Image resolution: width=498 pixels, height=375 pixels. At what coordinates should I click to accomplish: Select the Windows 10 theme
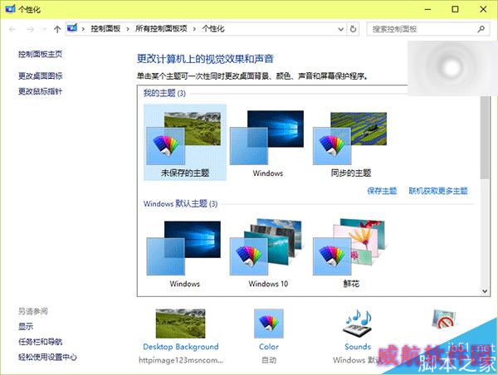[268, 254]
